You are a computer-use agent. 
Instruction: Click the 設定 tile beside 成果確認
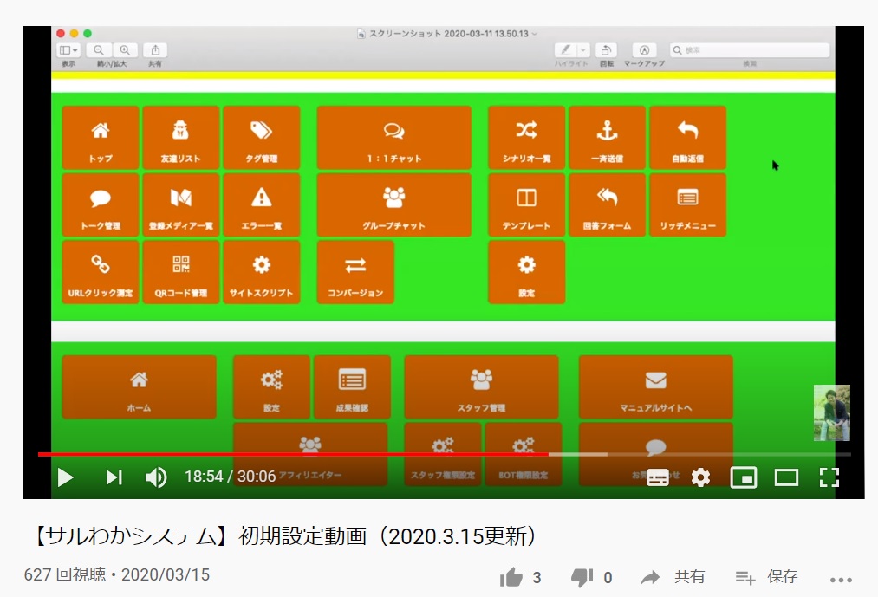271,387
